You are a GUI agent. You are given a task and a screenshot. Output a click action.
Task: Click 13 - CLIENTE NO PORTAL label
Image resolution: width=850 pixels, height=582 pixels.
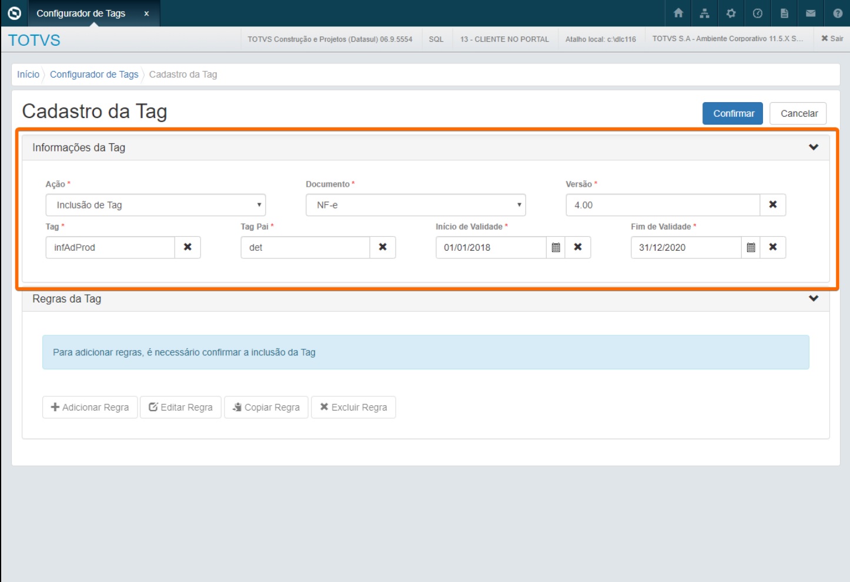coord(504,39)
